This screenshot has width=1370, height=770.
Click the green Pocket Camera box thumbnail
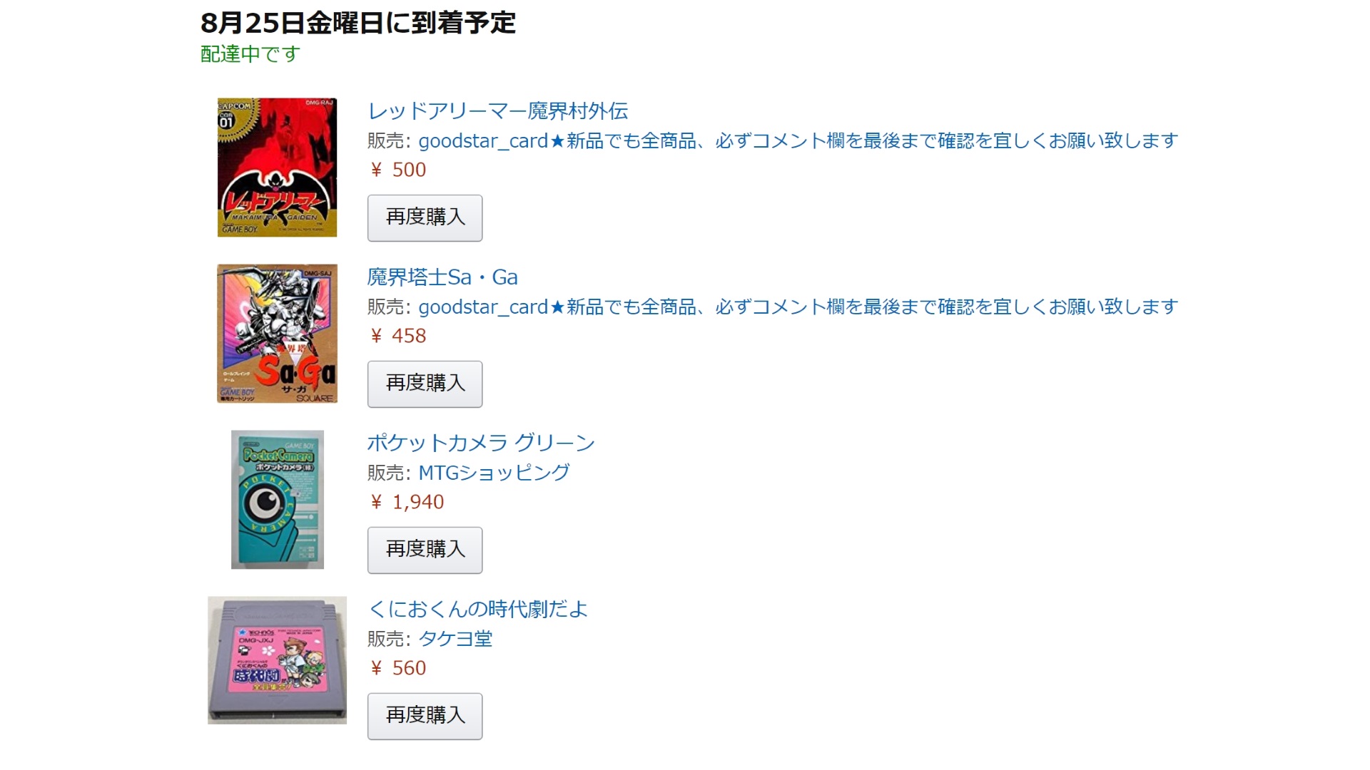coord(278,500)
